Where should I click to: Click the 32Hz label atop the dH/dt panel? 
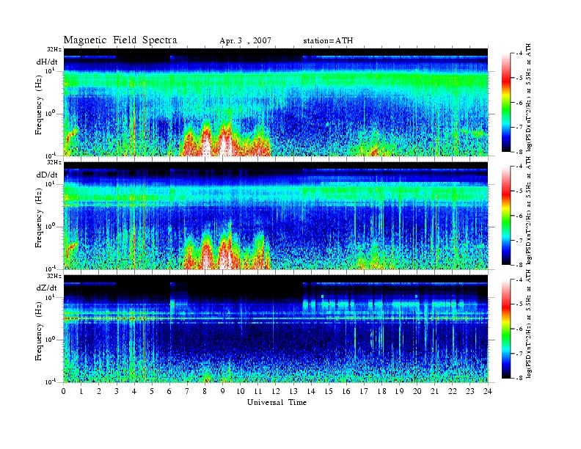coord(55,49)
